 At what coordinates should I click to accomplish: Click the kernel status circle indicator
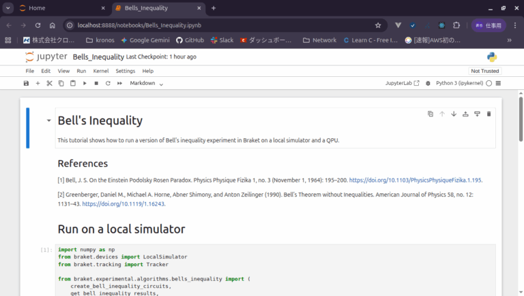[x=489, y=83]
